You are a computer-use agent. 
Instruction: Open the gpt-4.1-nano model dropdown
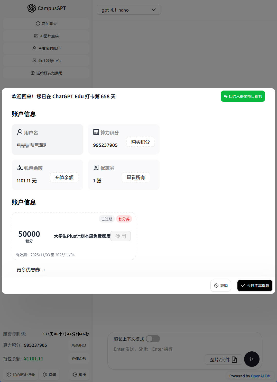click(x=129, y=10)
